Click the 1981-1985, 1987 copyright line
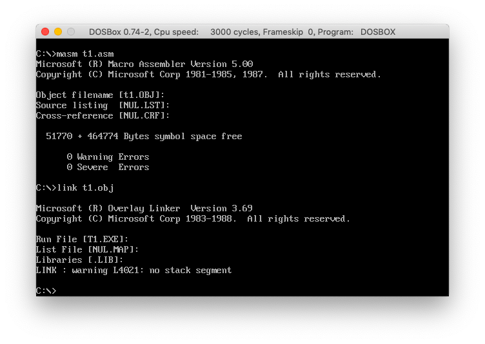The height and width of the screenshot is (344, 485). (208, 75)
